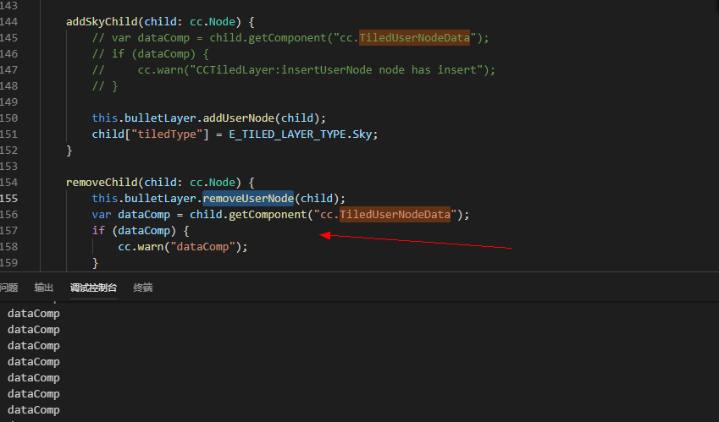
Task: Click the if (dataComp) statement on line 157
Action: click(141, 230)
